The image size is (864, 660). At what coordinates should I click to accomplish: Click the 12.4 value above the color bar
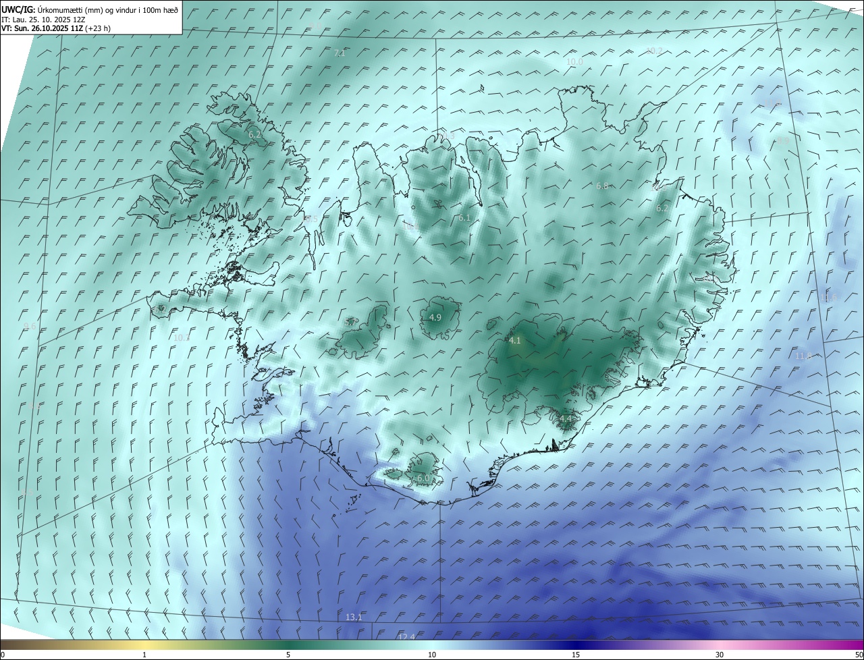click(x=406, y=636)
